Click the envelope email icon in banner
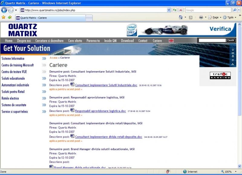 (x=233, y=53)
